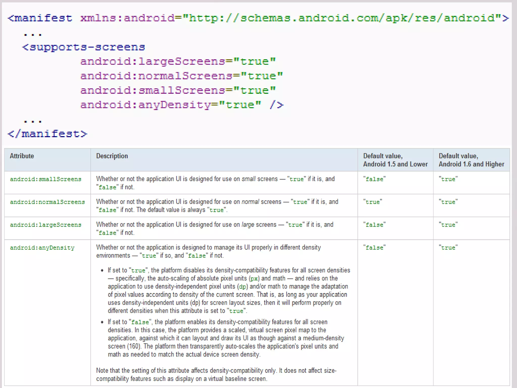Click the android:largeScreens="true" code line

[178, 61]
